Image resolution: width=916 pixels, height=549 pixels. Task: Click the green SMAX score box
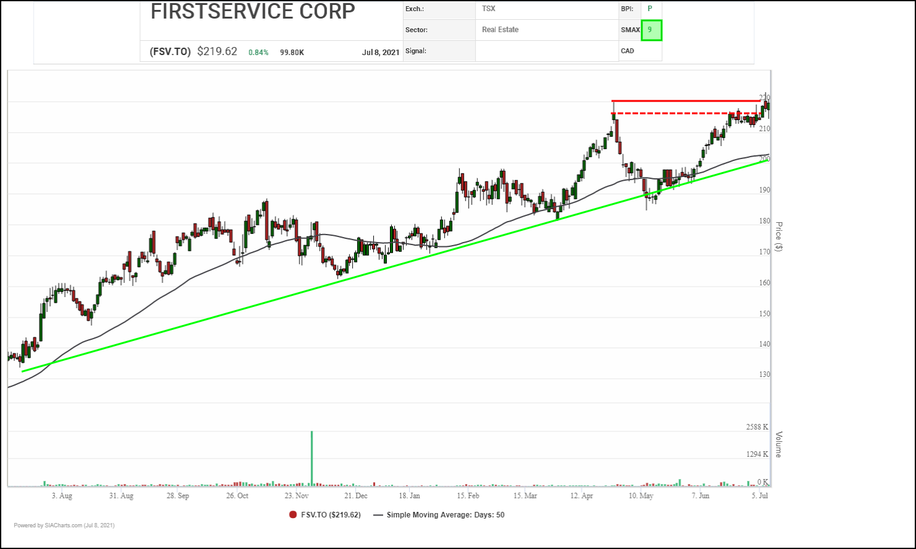pyautogui.click(x=651, y=30)
